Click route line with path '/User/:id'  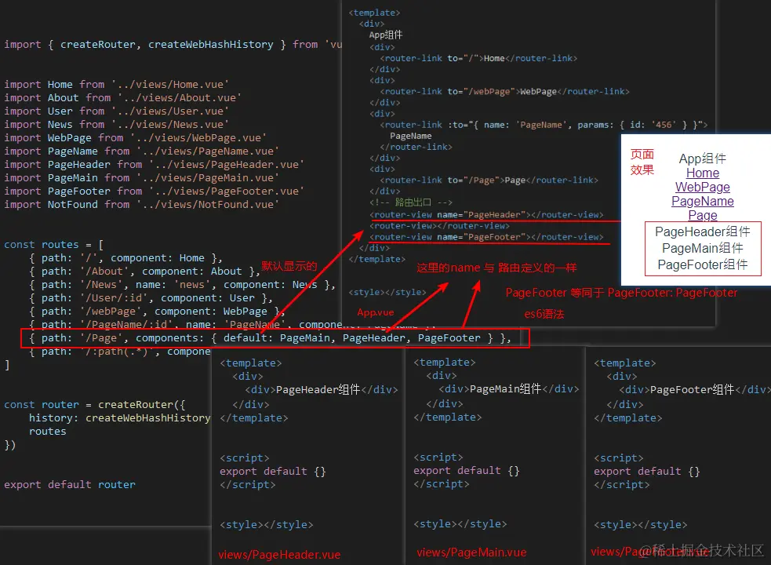pyautogui.click(x=151, y=297)
